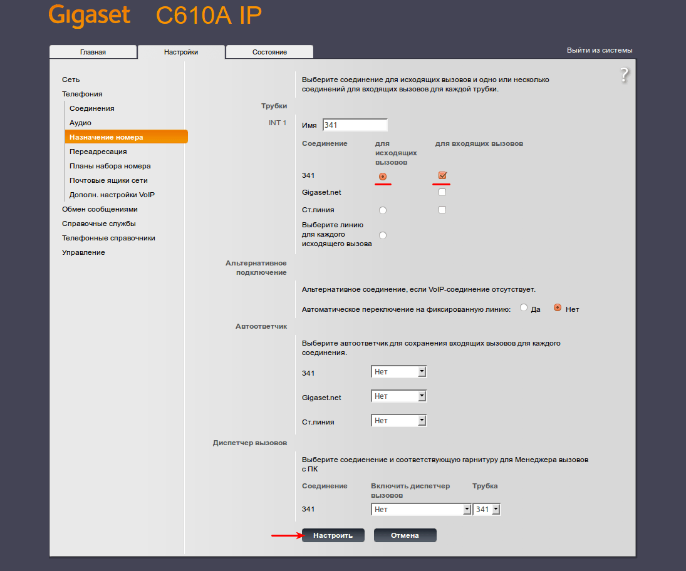The width and height of the screenshot is (686, 571).
Task: Open the help question mark icon
Action: point(625,75)
